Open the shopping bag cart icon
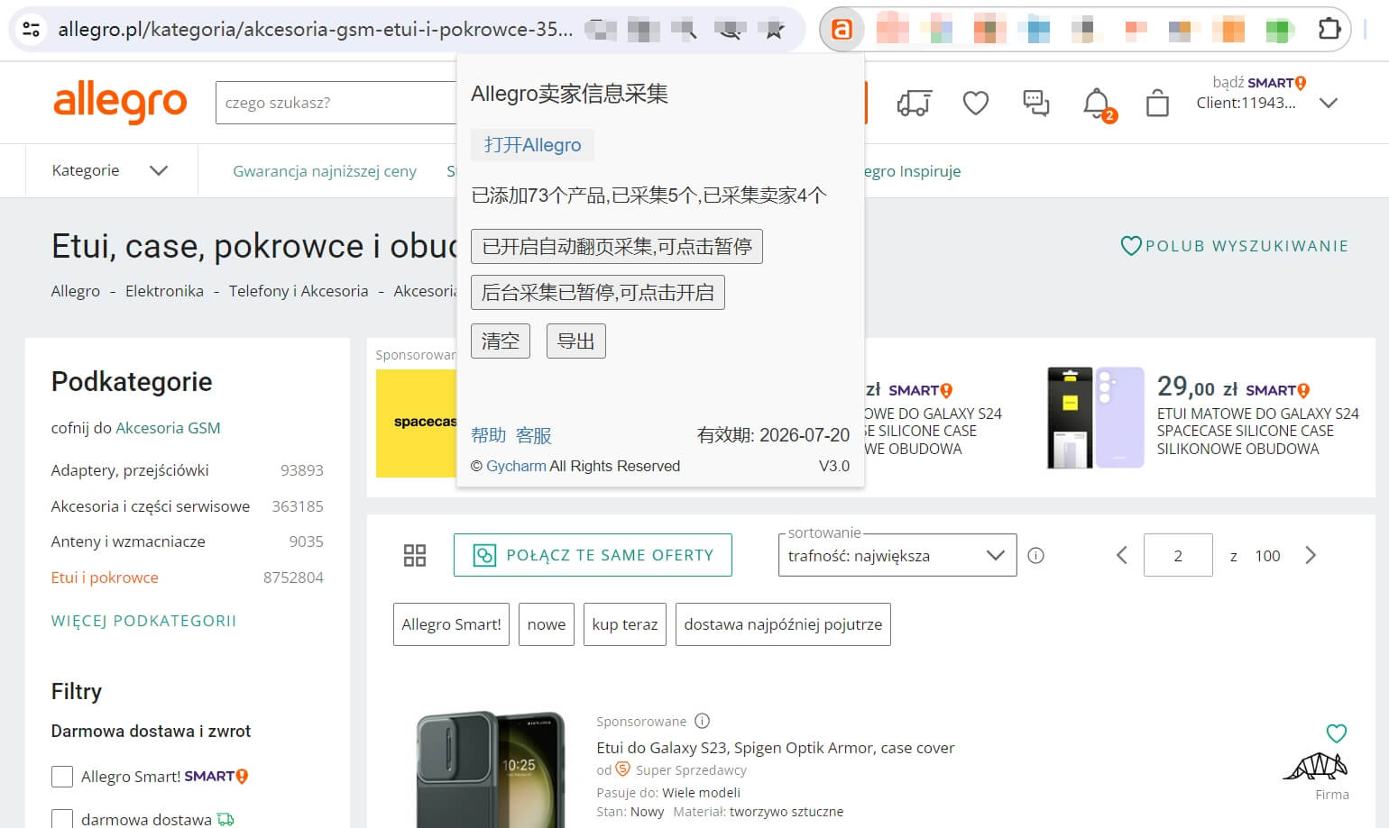The image size is (1389, 828). (x=1157, y=104)
